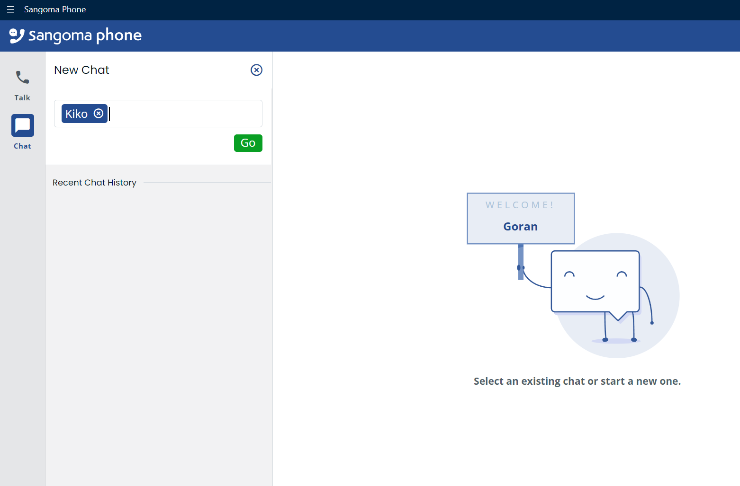
Task: Click into the recipient input field
Action: [x=185, y=114]
